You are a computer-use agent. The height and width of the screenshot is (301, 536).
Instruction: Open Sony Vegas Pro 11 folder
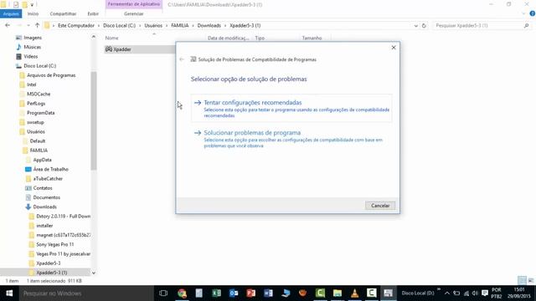click(54, 244)
